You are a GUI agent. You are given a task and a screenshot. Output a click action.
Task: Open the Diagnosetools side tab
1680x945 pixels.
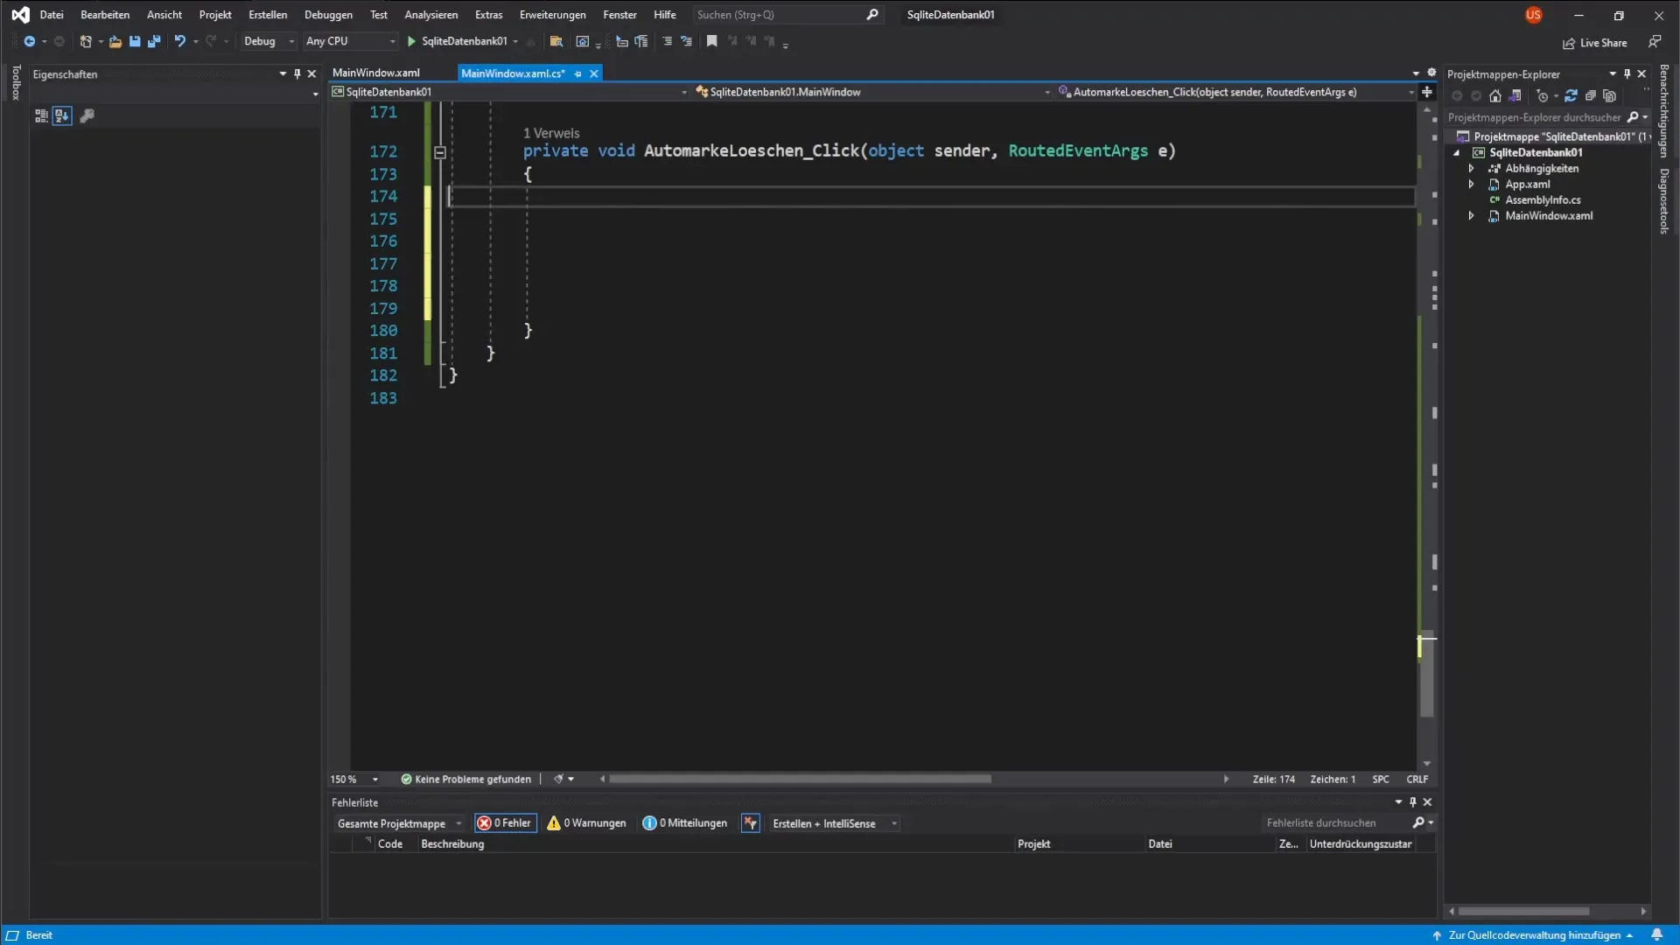pyautogui.click(x=1664, y=201)
